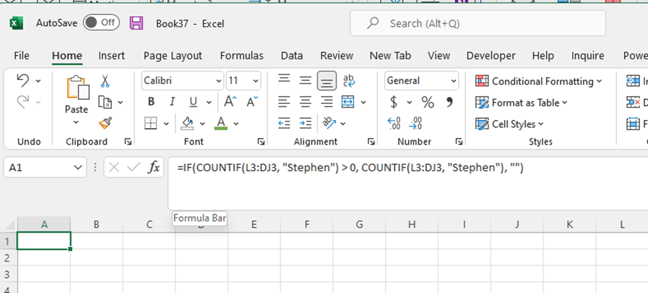Open Alignment settings dialog launcher

click(371, 142)
